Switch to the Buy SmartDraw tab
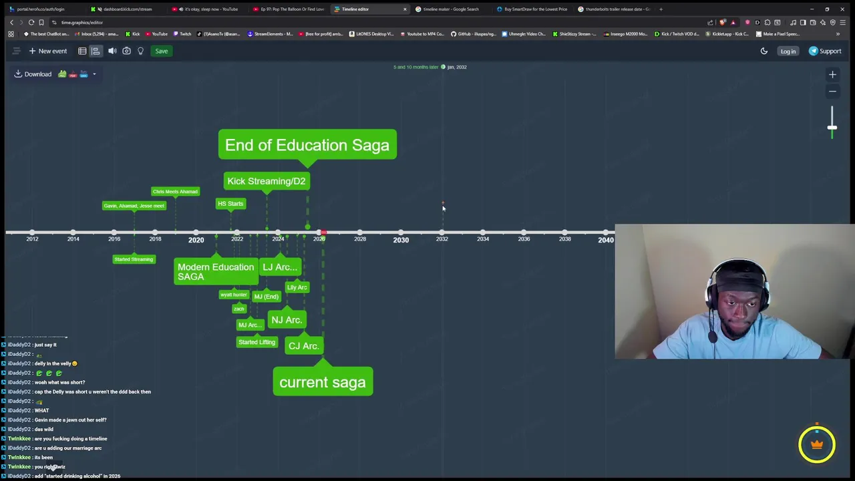 531,9
